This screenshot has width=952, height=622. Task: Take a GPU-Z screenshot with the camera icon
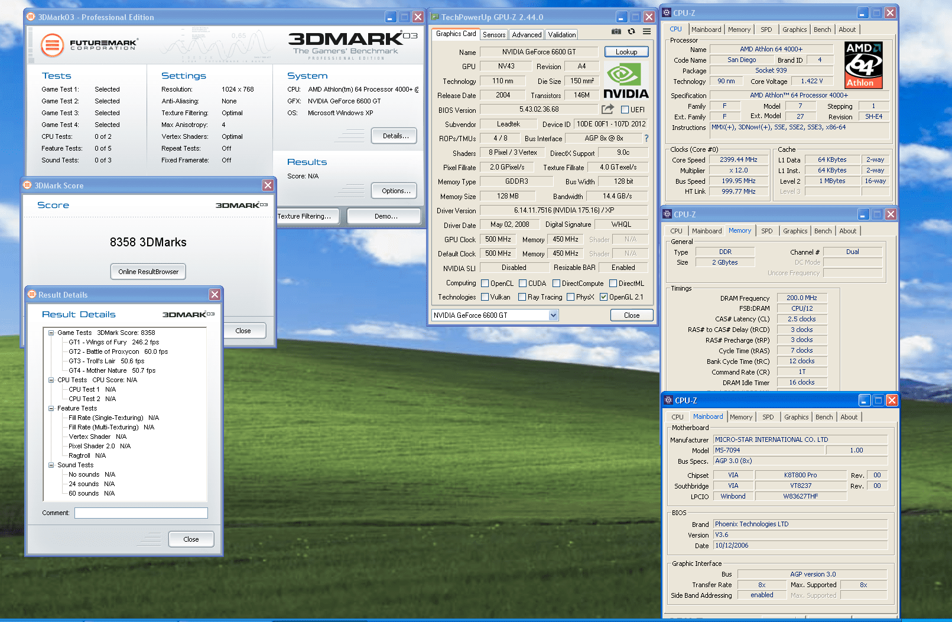click(616, 31)
